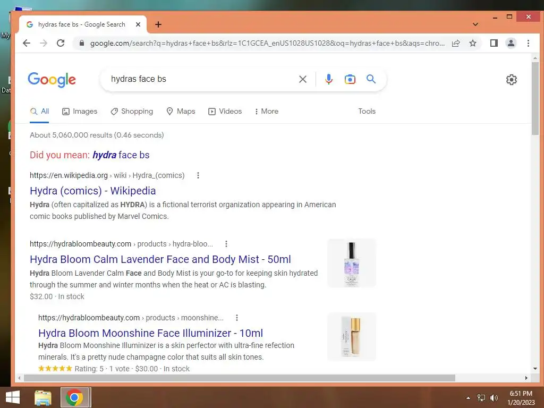This screenshot has width=544, height=408.
Task: Switch to the Images tab
Action: click(x=80, y=112)
